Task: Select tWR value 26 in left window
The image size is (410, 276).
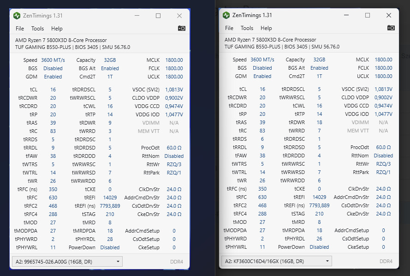Action: [53, 181]
